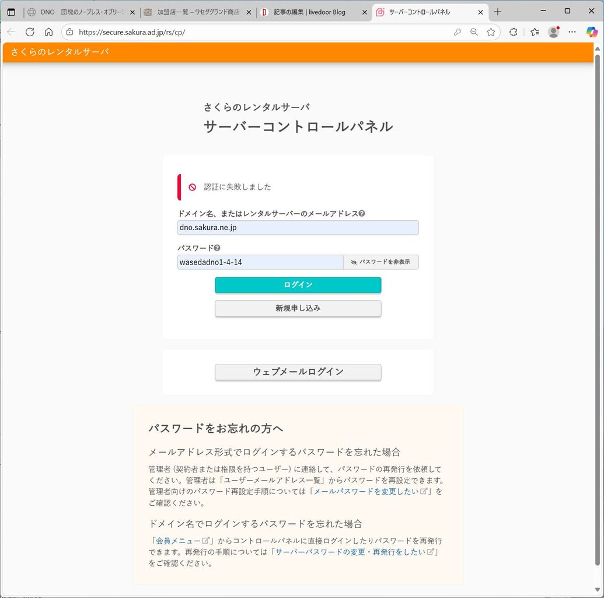604x598 pixels.
Task: Open メールパスワードを変更したい link
Action: pyautogui.click(x=371, y=492)
